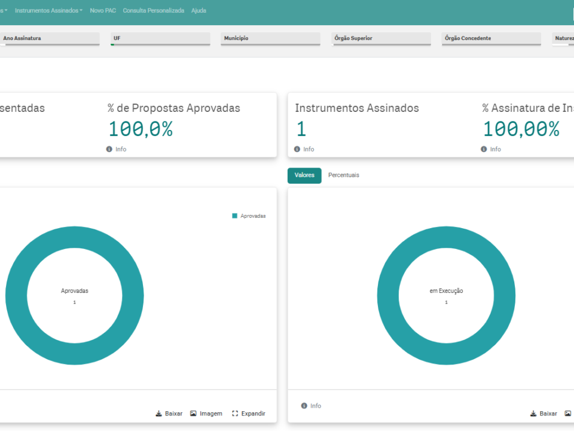Open the Instrumentos Assinados menu
Viewport: 574px width, 431px height.
pos(48,11)
